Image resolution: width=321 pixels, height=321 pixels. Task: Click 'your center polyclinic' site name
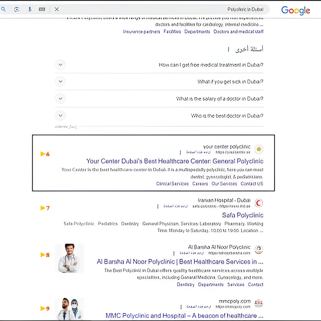(x=227, y=147)
